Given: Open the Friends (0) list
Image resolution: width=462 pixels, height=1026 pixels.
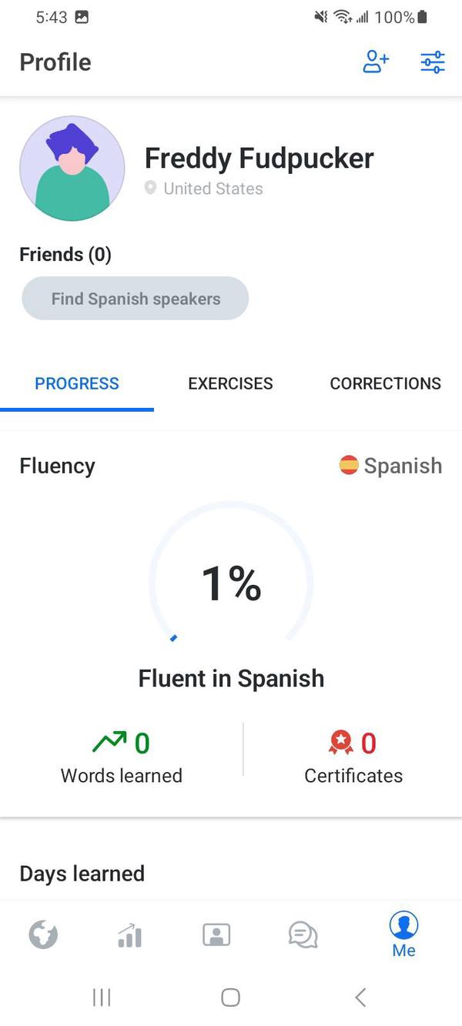Looking at the screenshot, I should click(x=65, y=255).
